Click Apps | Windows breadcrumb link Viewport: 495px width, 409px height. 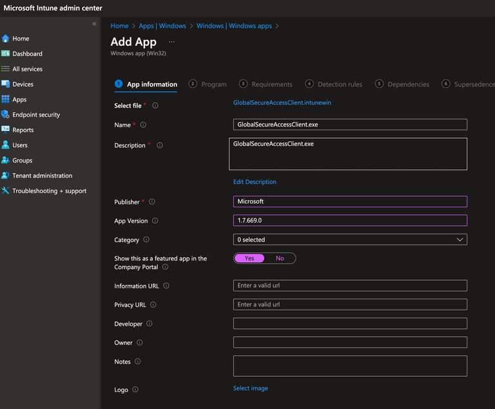click(x=162, y=26)
